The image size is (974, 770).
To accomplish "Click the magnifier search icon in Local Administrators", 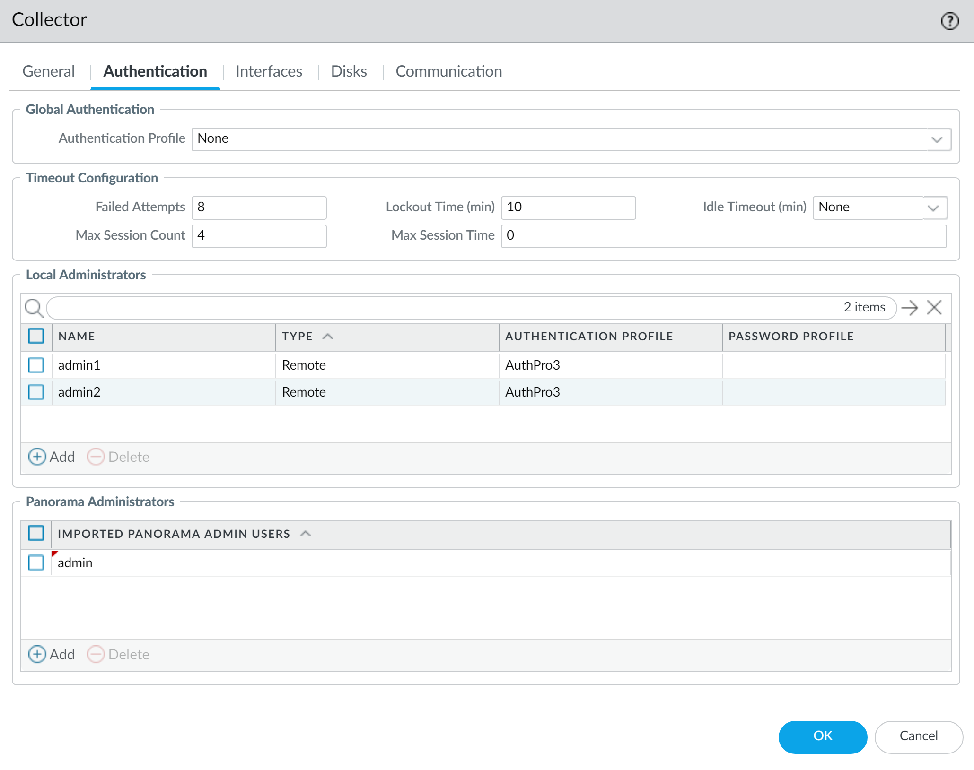I will coord(34,308).
